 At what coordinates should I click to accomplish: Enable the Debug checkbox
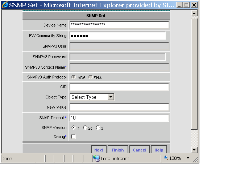pyautogui.click(x=73, y=137)
